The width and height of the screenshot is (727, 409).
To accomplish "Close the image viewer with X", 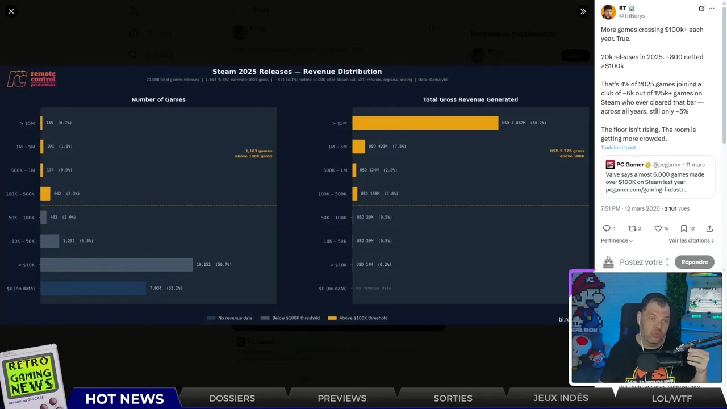I will point(11,11).
